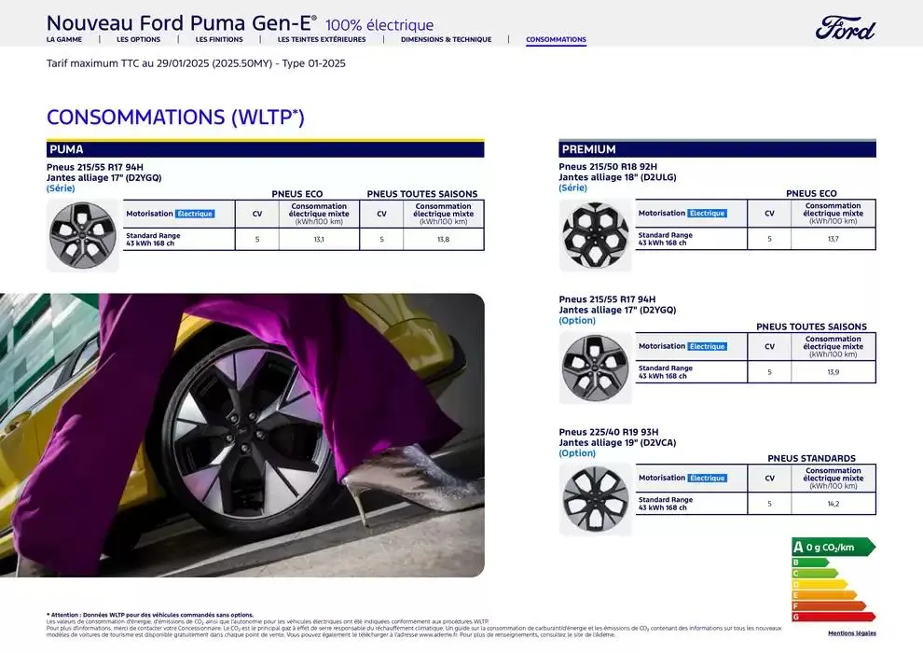Select the 19-inch D2VCA wheel thumbnail

596,499
